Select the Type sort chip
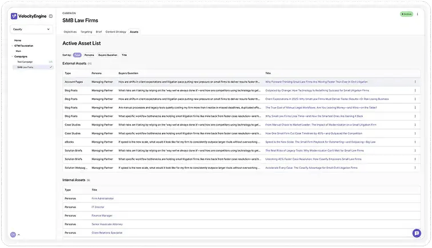Viewport: 432px width, 248px height. pos(77,55)
